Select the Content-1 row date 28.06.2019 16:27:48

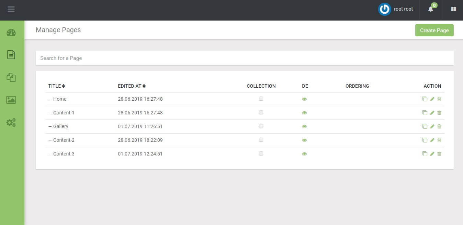tap(140, 113)
